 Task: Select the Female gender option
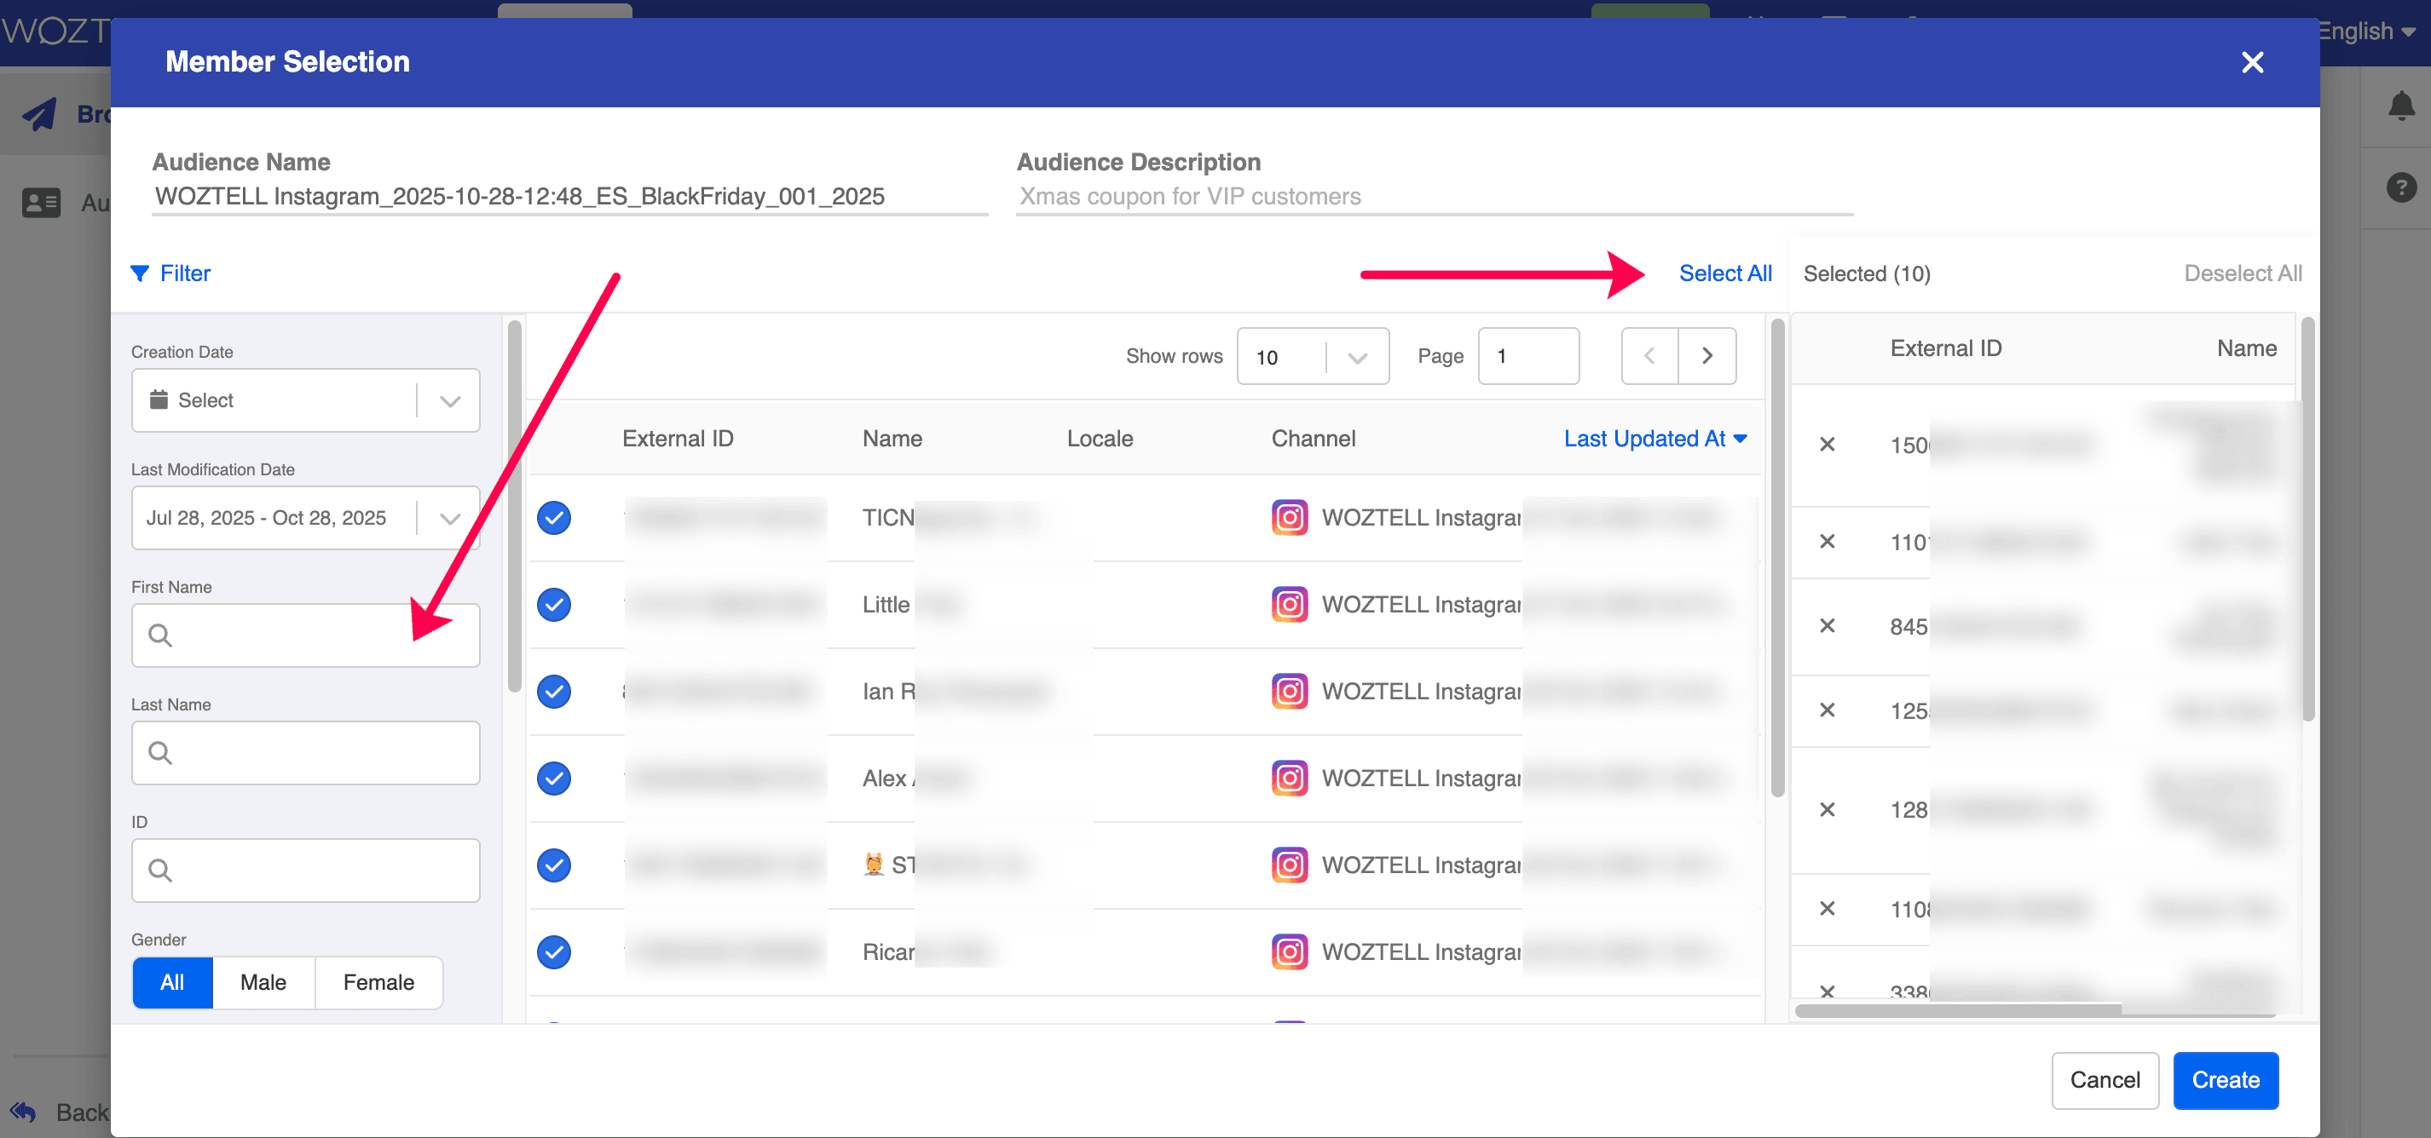[378, 982]
